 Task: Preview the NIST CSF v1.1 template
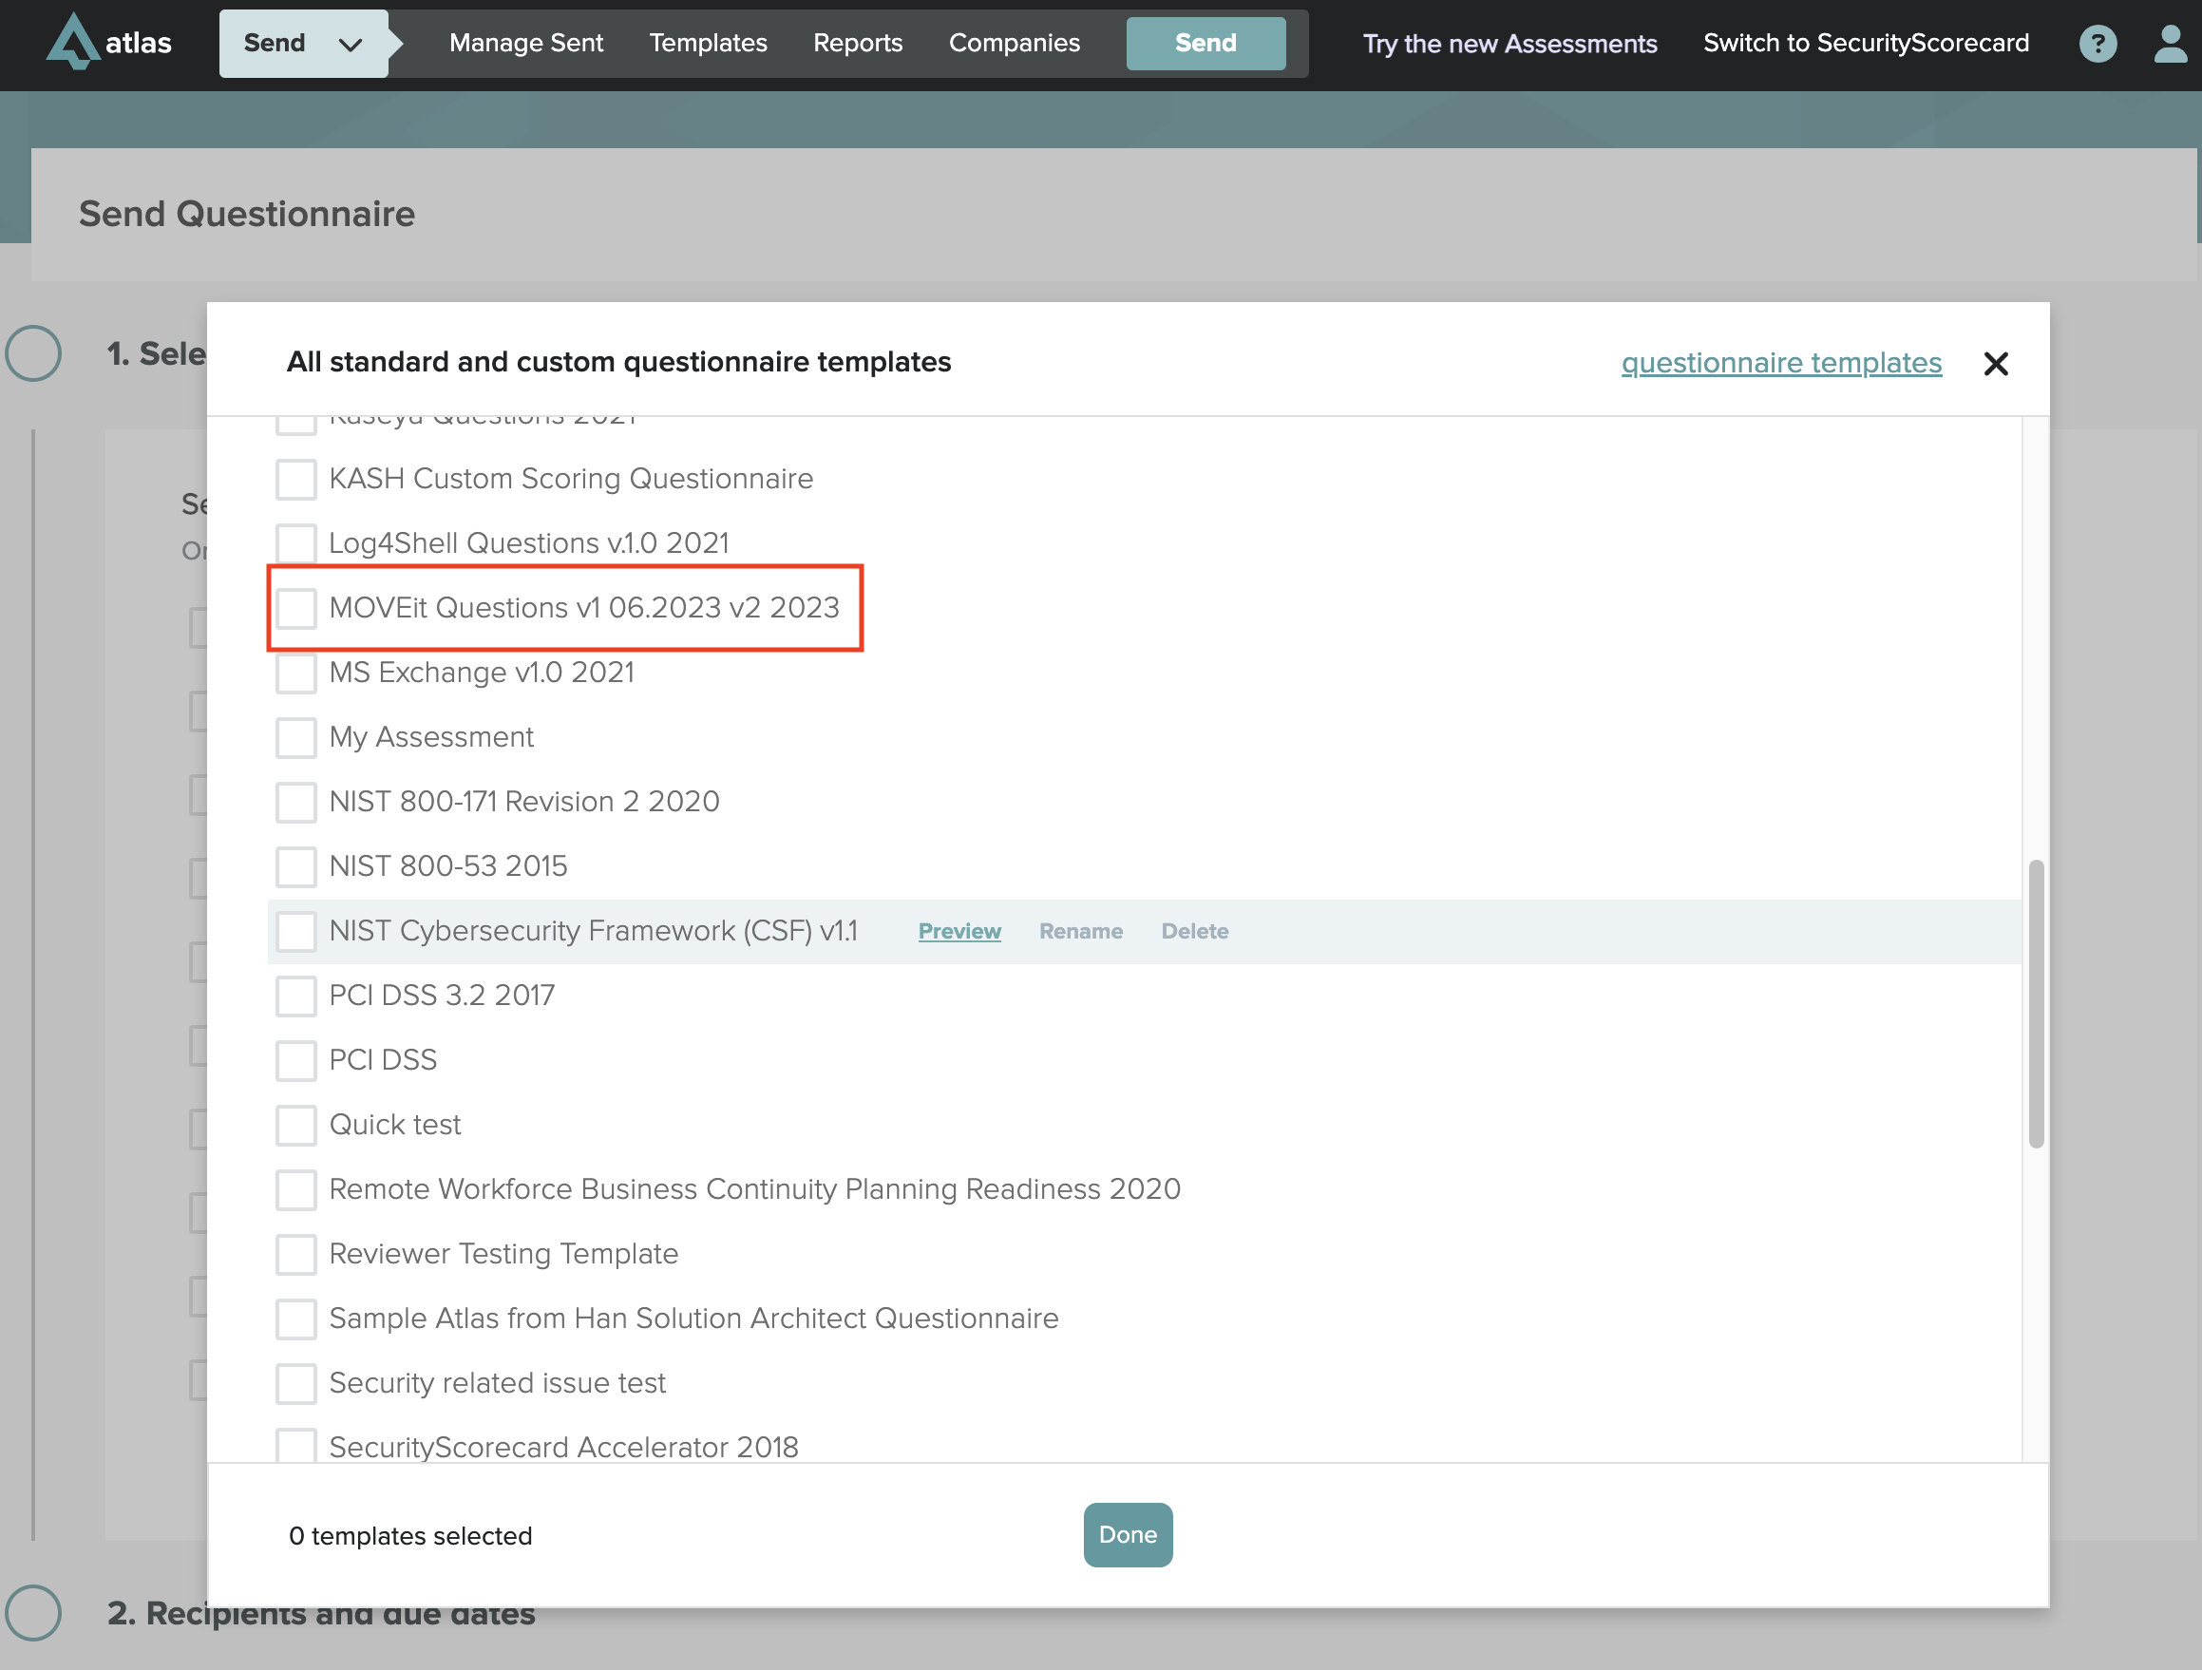coord(959,932)
